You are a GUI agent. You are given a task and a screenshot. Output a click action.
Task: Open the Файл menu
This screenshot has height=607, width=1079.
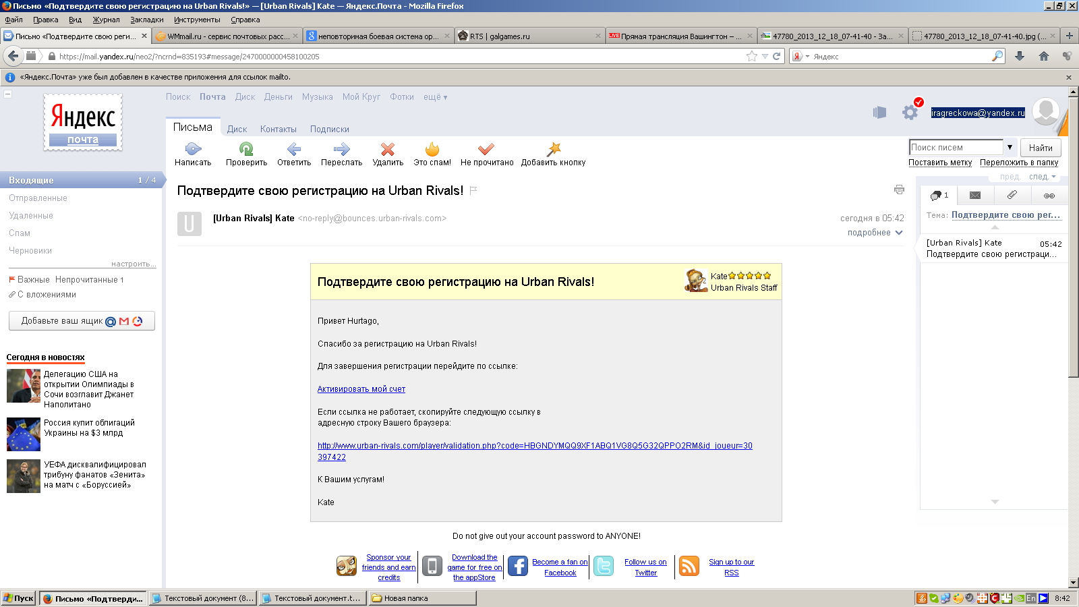click(13, 20)
